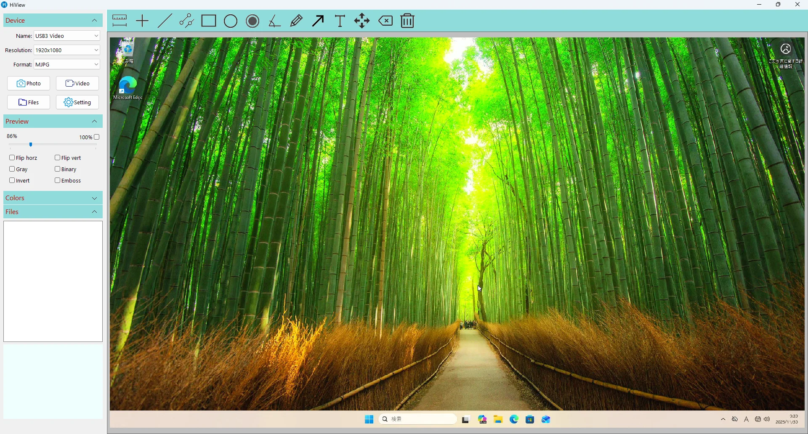Toggle the Gray checkbox

[x=12, y=169]
